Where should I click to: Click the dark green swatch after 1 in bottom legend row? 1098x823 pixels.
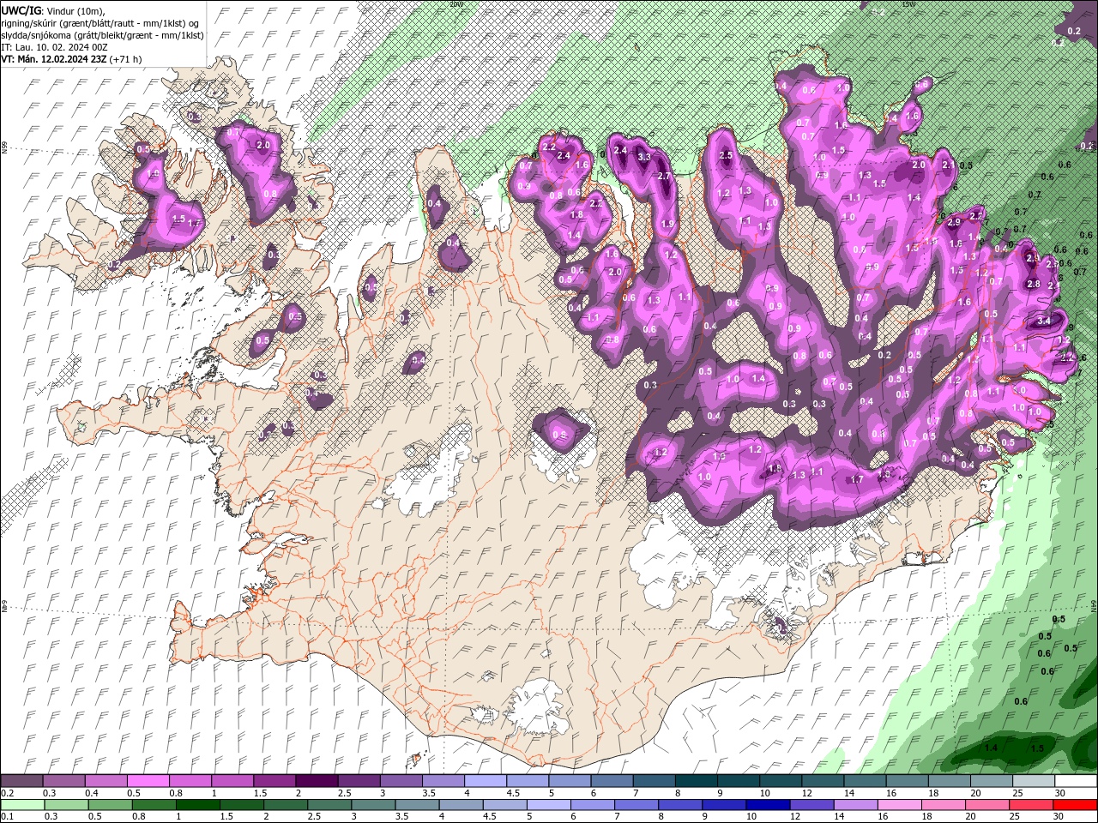point(197,805)
